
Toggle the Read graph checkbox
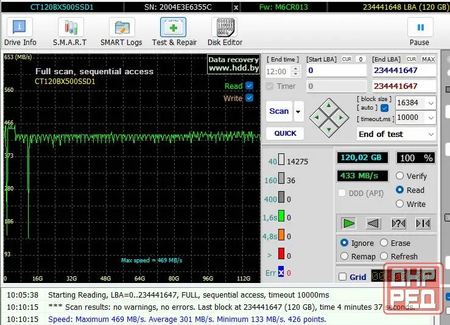click(250, 85)
